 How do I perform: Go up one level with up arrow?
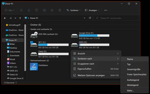coord(20,18)
